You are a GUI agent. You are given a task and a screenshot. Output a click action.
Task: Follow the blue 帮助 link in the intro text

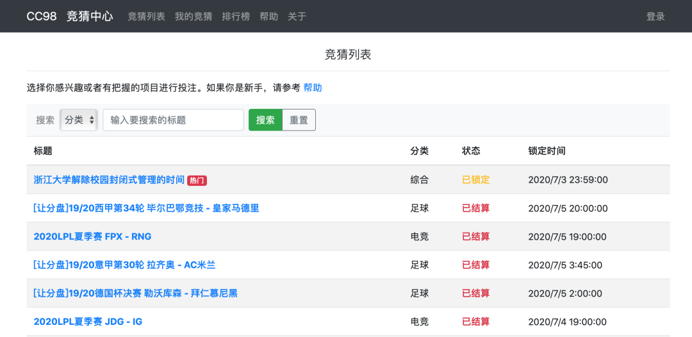[x=313, y=88]
